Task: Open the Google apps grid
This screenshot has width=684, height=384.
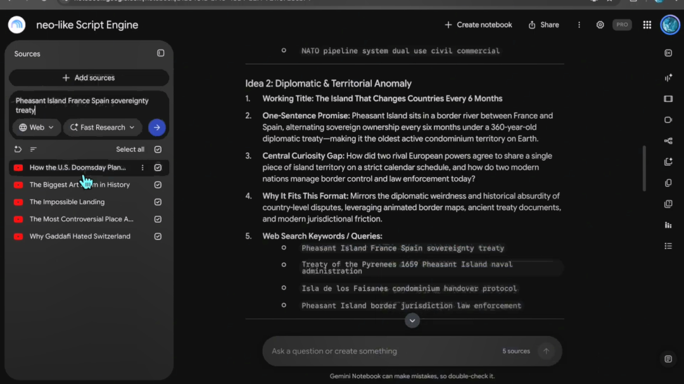Action: (x=647, y=25)
